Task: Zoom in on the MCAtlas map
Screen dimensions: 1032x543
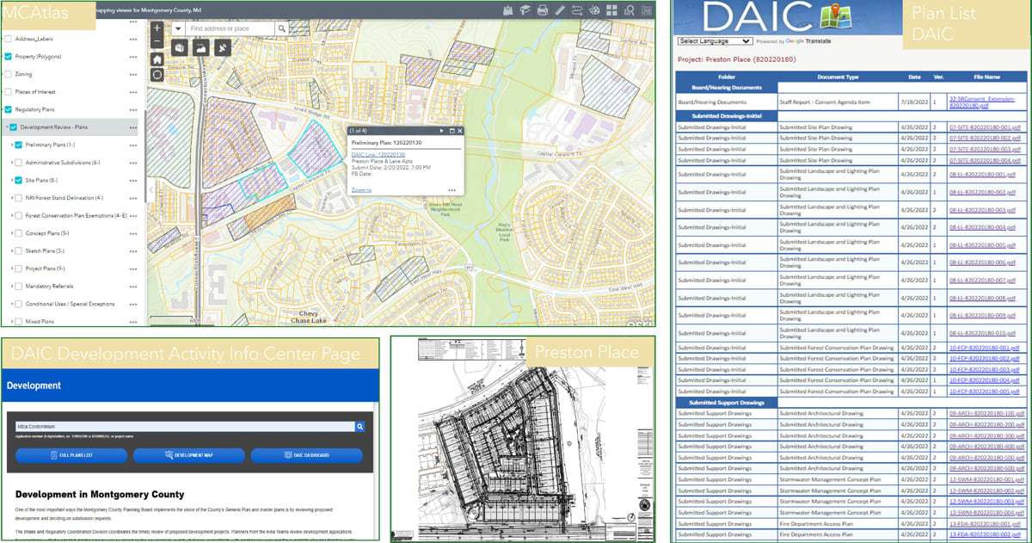Action: pyautogui.click(x=157, y=28)
